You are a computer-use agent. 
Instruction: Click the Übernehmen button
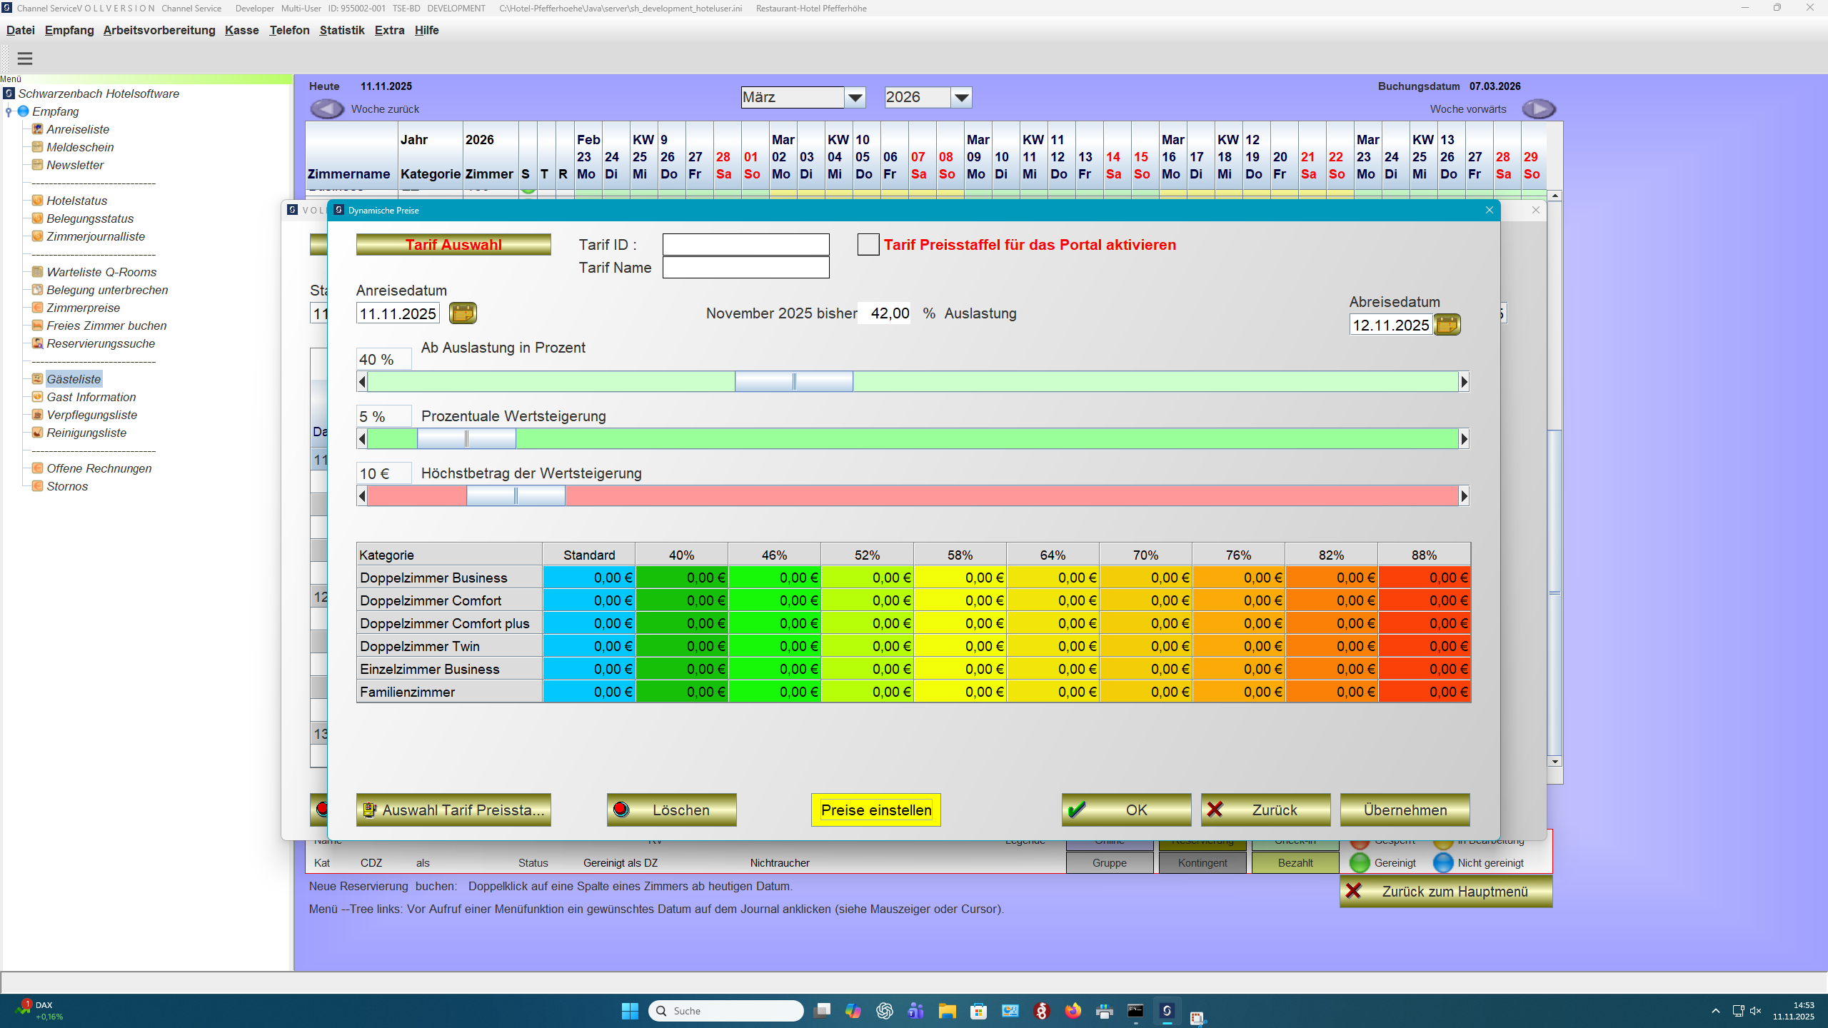tap(1404, 810)
